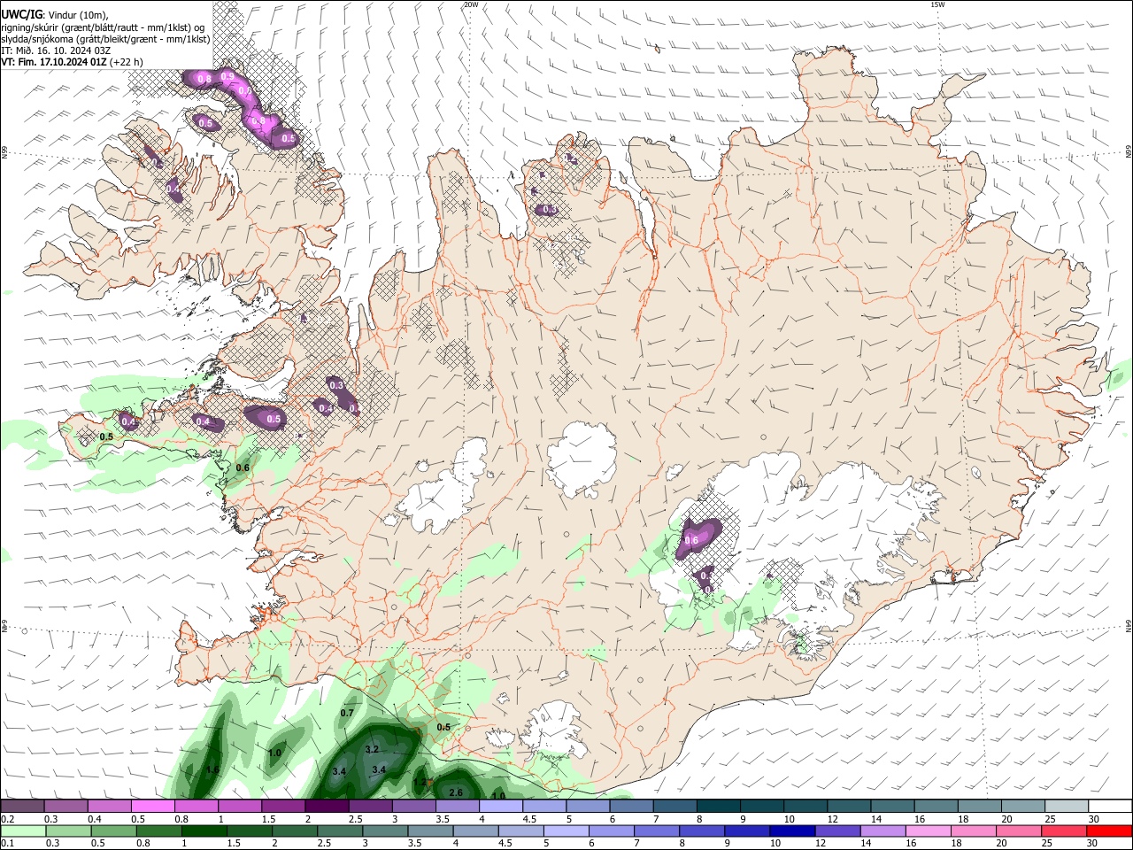Click the bright red 30 rain legend swatch
Viewport: 1133px width, 850px height.
(1110, 831)
